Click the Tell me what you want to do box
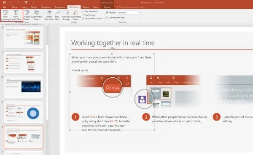This screenshot has width=253, height=155. [130, 7]
